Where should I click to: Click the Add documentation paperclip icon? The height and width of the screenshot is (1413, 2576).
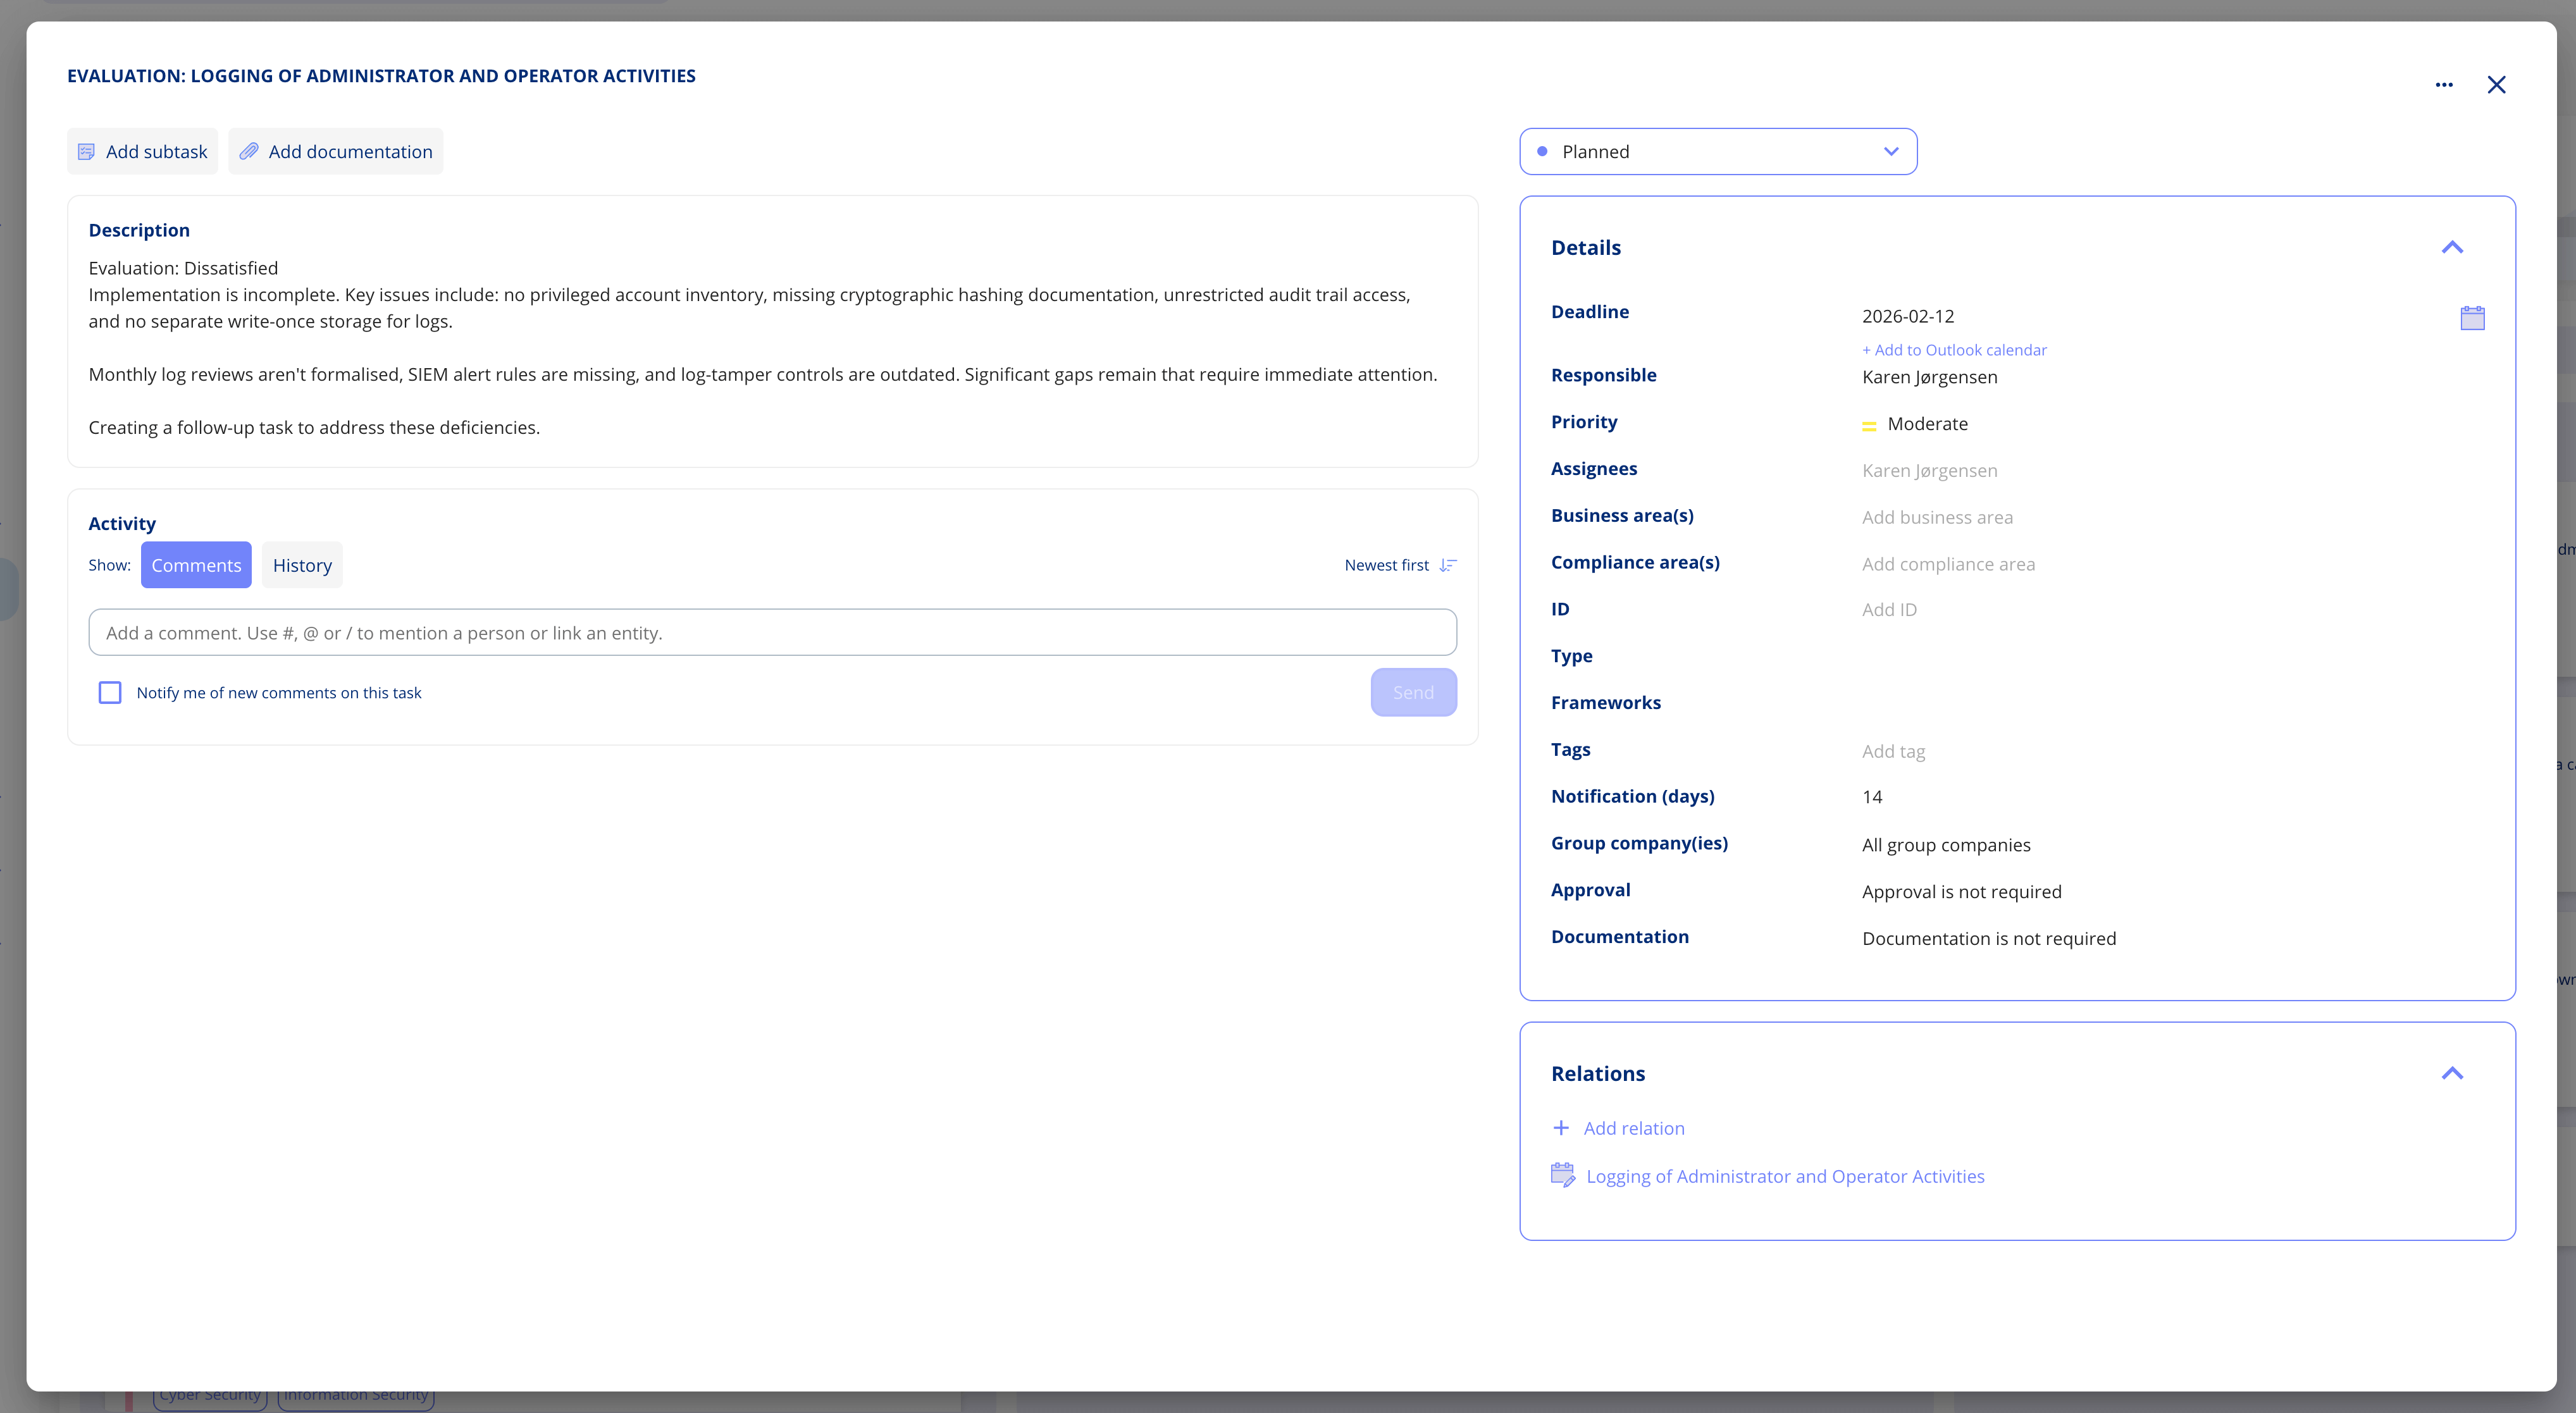249,151
